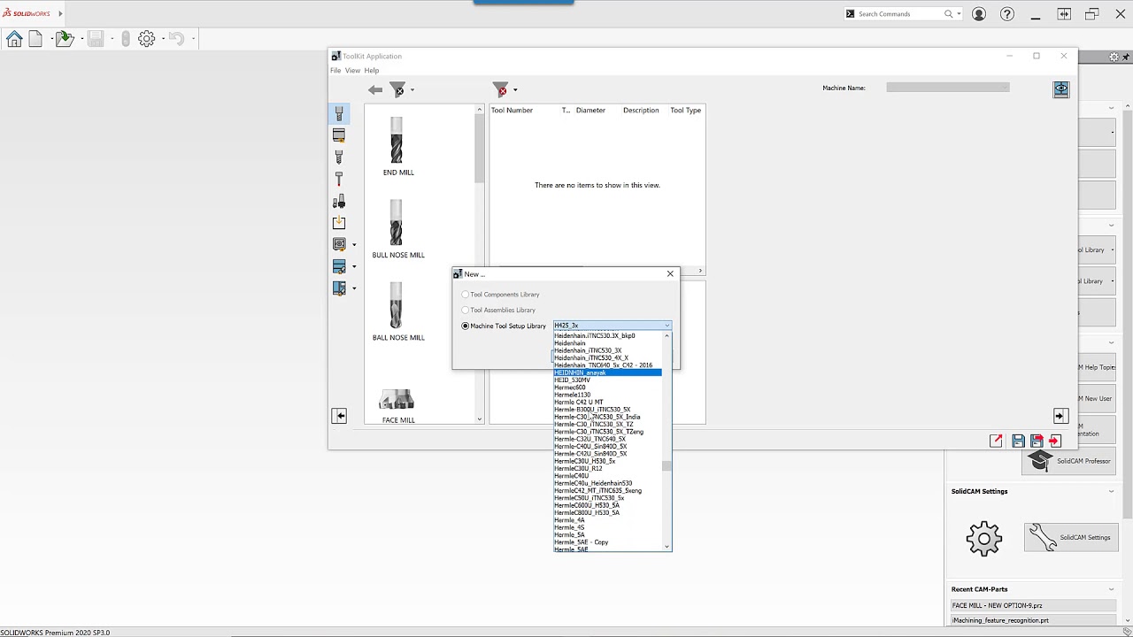Image resolution: width=1133 pixels, height=637 pixels.
Task: Sort by Description column header
Action: click(641, 111)
